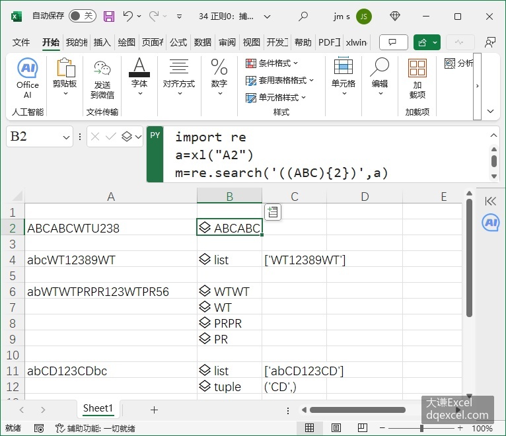Screen dimensions: 506x436
Task: Click the diamond premium icon
Action: (x=394, y=16)
